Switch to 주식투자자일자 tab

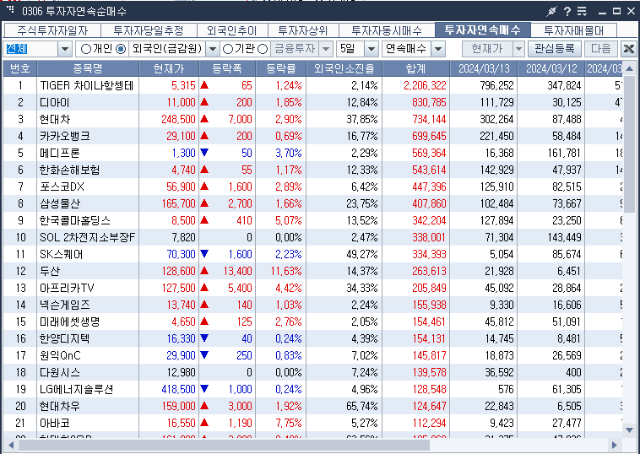(x=52, y=30)
